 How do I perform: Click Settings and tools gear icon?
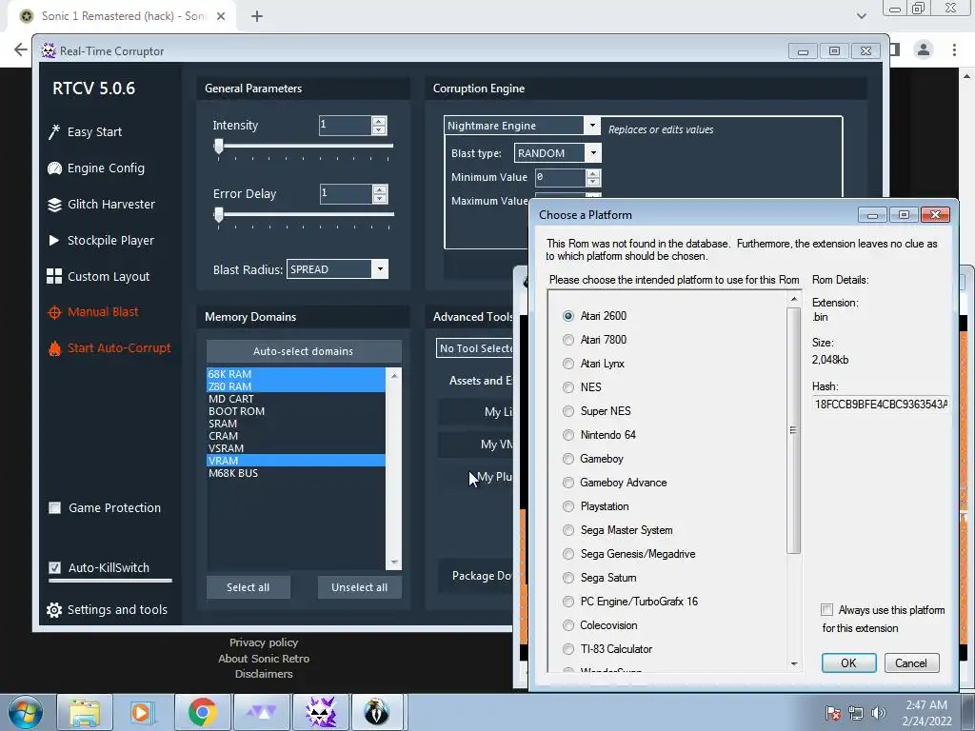54,610
